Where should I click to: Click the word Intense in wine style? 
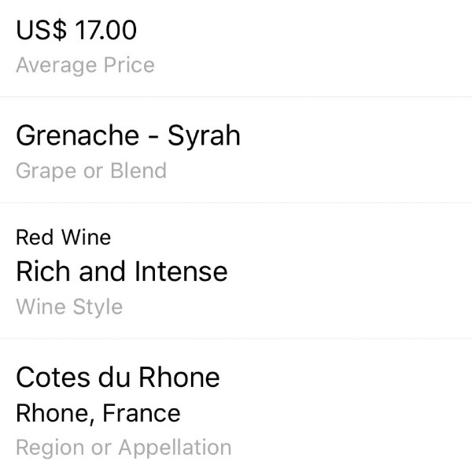(x=181, y=271)
